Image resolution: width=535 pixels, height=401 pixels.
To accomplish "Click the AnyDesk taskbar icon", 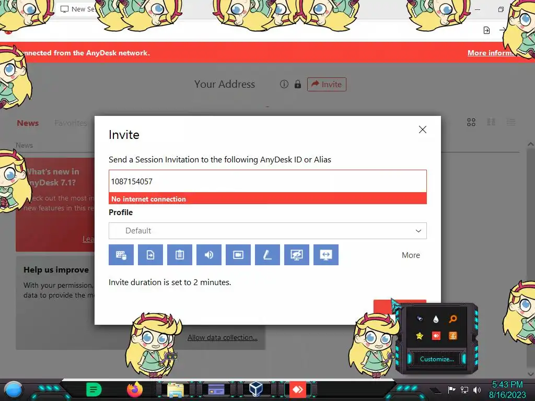I will [297, 390].
